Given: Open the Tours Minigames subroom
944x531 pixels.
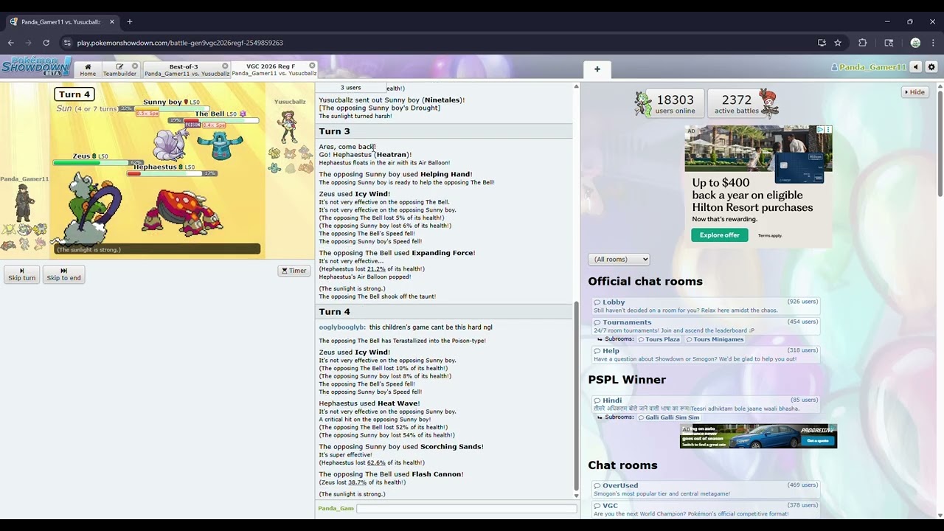Looking at the screenshot, I should (x=715, y=339).
